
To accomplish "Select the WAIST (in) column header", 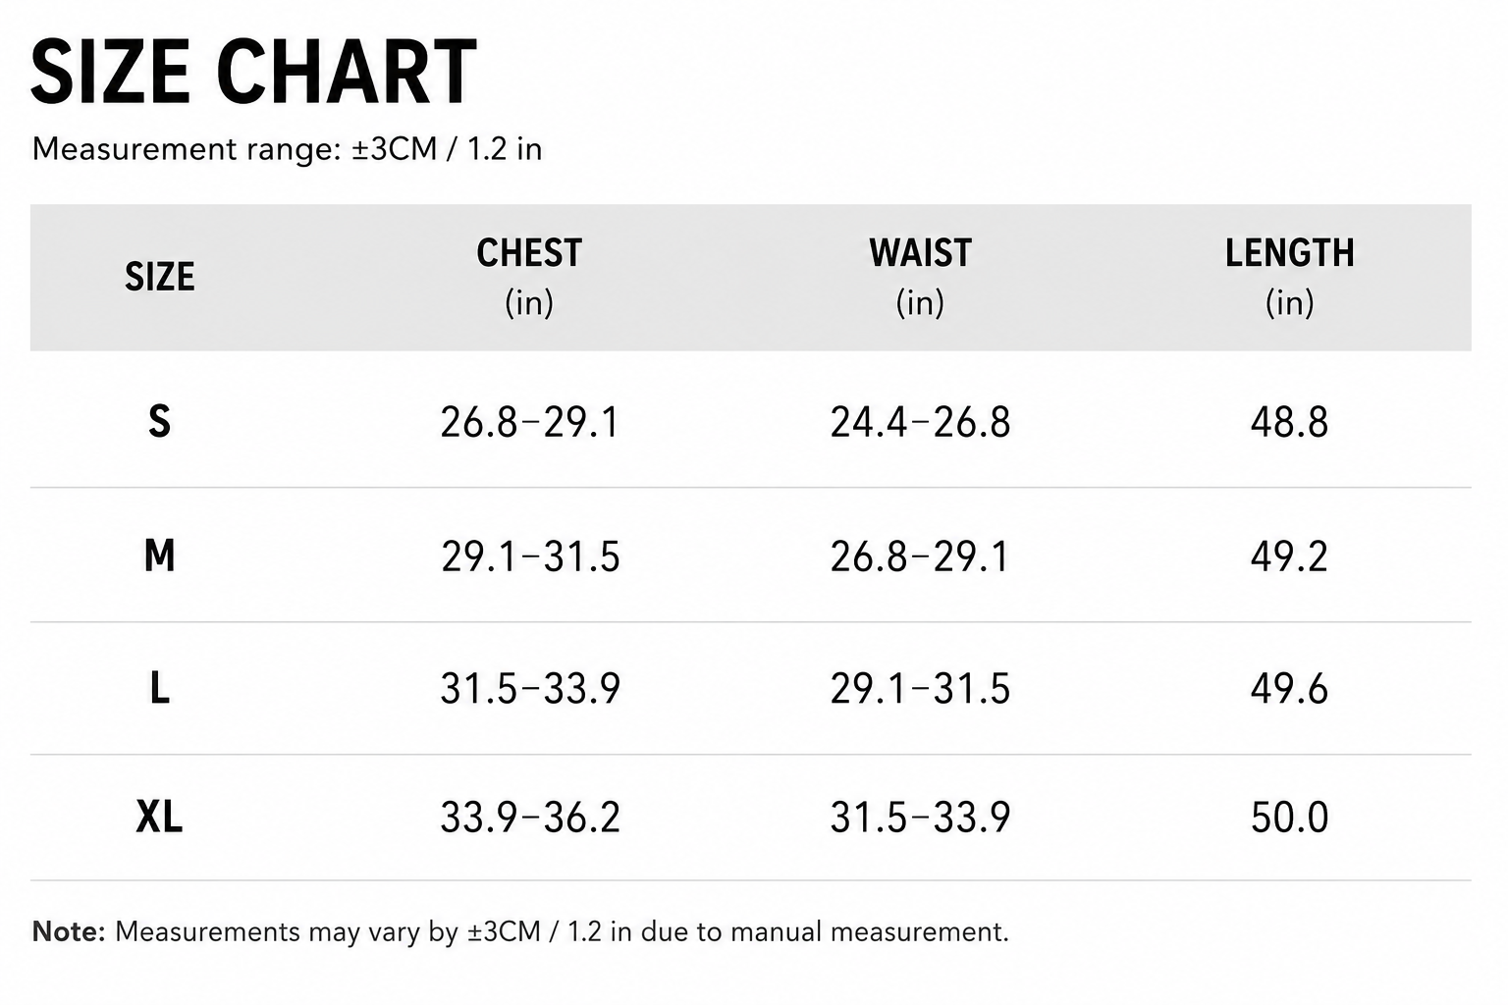I will click(x=920, y=277).
